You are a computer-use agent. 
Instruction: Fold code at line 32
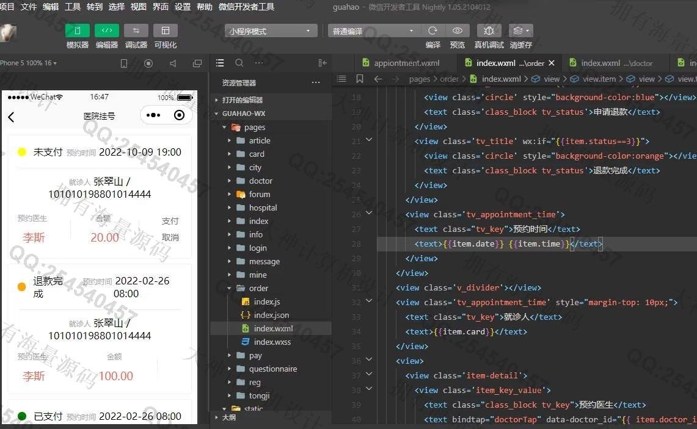click(369, 301)
